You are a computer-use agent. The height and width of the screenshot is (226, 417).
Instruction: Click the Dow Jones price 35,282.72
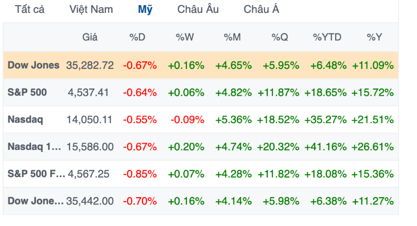click(x=90, y=65)
